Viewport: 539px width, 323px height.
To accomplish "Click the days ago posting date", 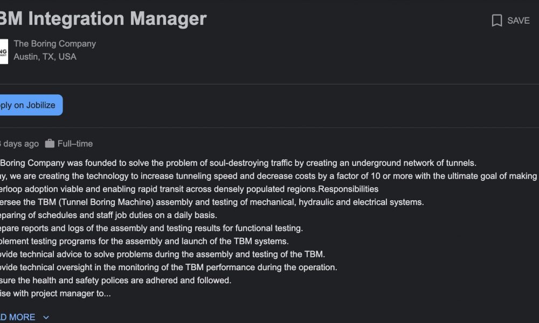I will [x=19, y=144].
